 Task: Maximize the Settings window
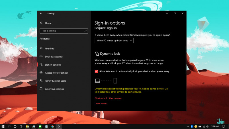coord(175,13)
